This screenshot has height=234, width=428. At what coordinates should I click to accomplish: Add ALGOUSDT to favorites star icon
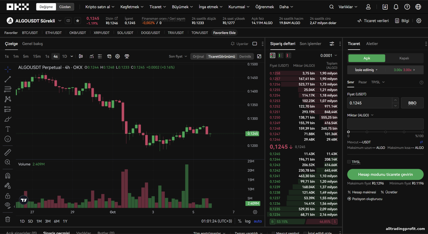click(x=77, y=21)
